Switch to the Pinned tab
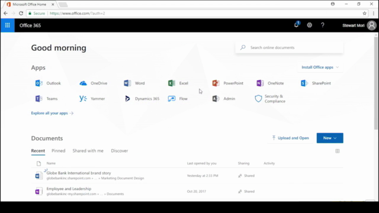Image resolution: width=379 pixels, height=213 pixels. coord(59,151)
